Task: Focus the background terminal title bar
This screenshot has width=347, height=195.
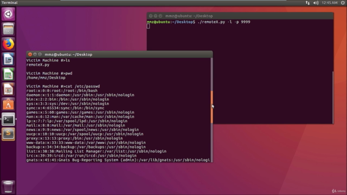Action: click(240, 16)
